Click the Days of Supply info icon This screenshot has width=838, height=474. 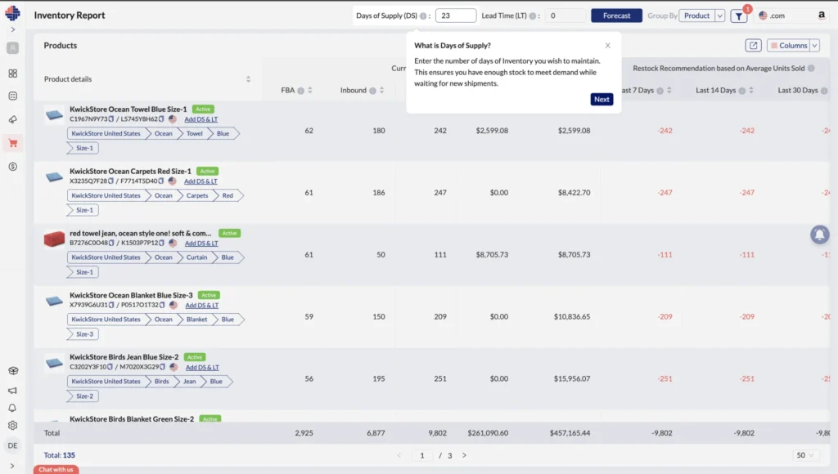[423, 16]
